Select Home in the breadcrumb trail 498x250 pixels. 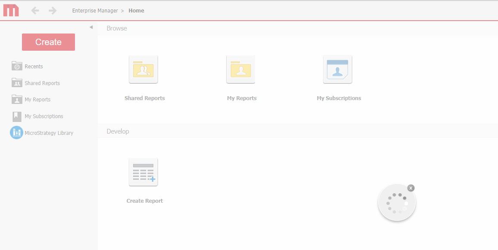click(x=136, y=10)
